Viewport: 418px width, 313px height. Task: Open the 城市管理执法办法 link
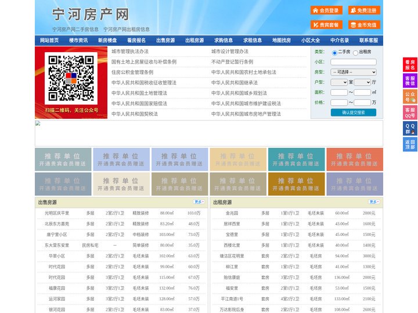point(130,52)
